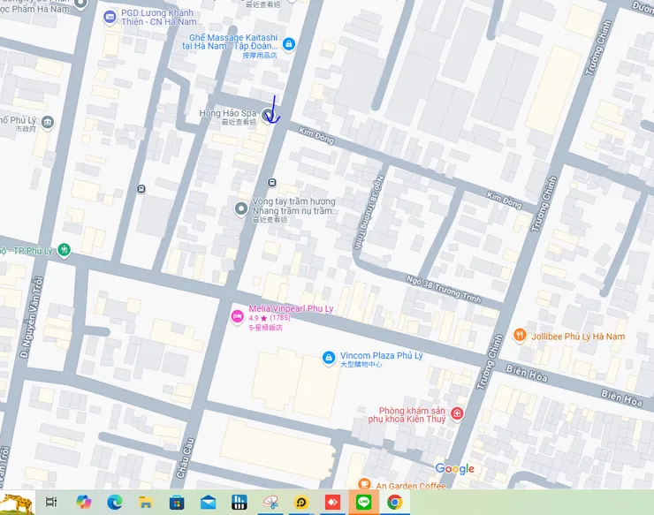Open the giraffe widget on the taskbar
The height and width of the screenshot is (515, 654).
(18, 503)
